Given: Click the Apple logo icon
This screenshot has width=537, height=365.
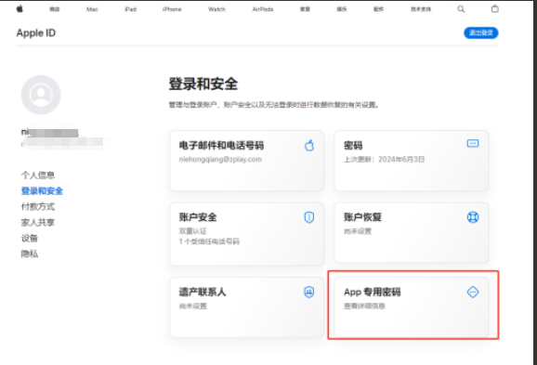Looking at the screenshot, I should 20,9.
